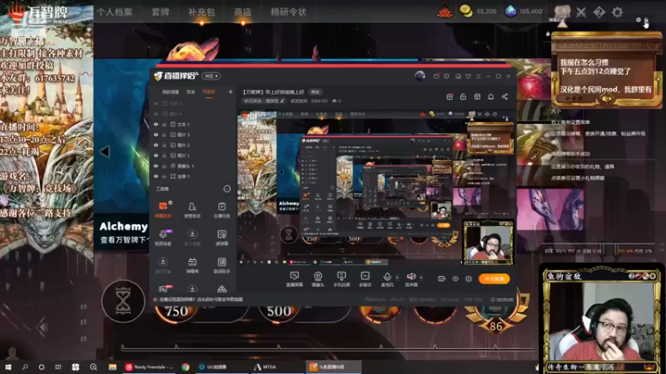Open 商店 store tab in MTG Arena
Viewport: 666px width, 374px height.
(x=243, y=12)
